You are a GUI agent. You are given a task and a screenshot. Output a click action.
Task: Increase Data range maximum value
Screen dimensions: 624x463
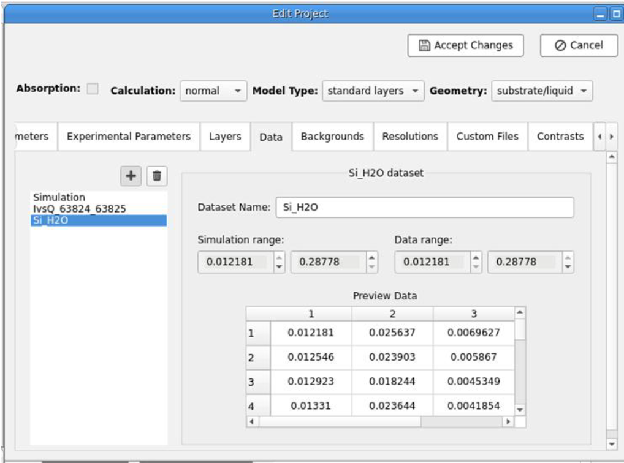click(568, 257)
